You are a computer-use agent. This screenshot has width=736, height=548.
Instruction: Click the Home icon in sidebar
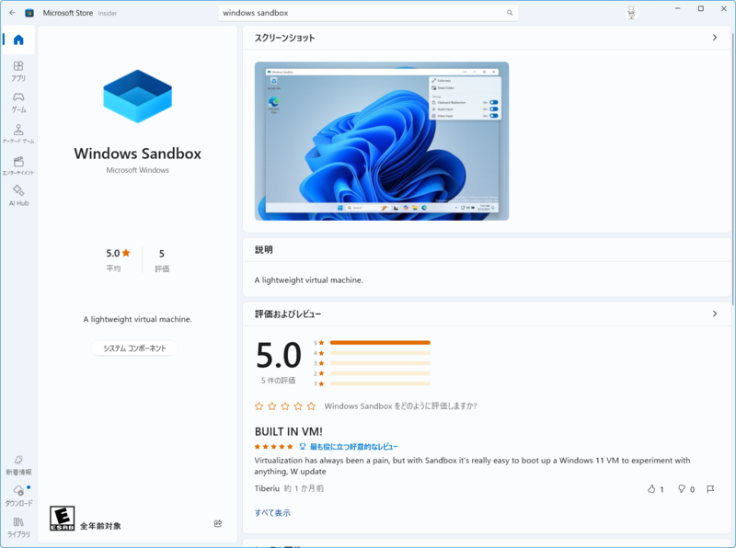[x=18, y=40]
